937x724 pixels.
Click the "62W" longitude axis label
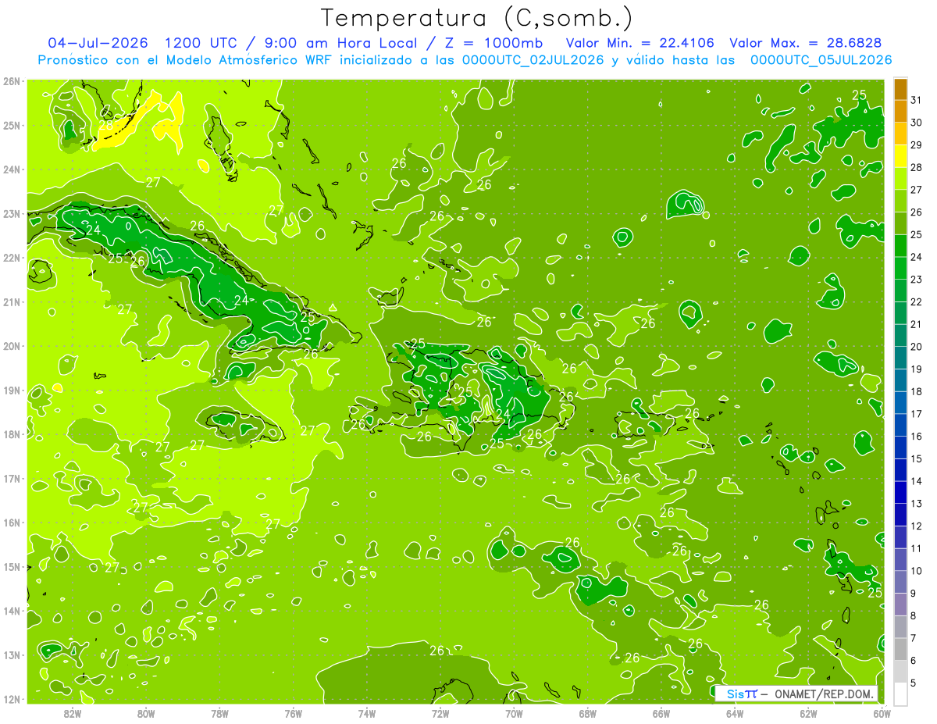(808, 713)
